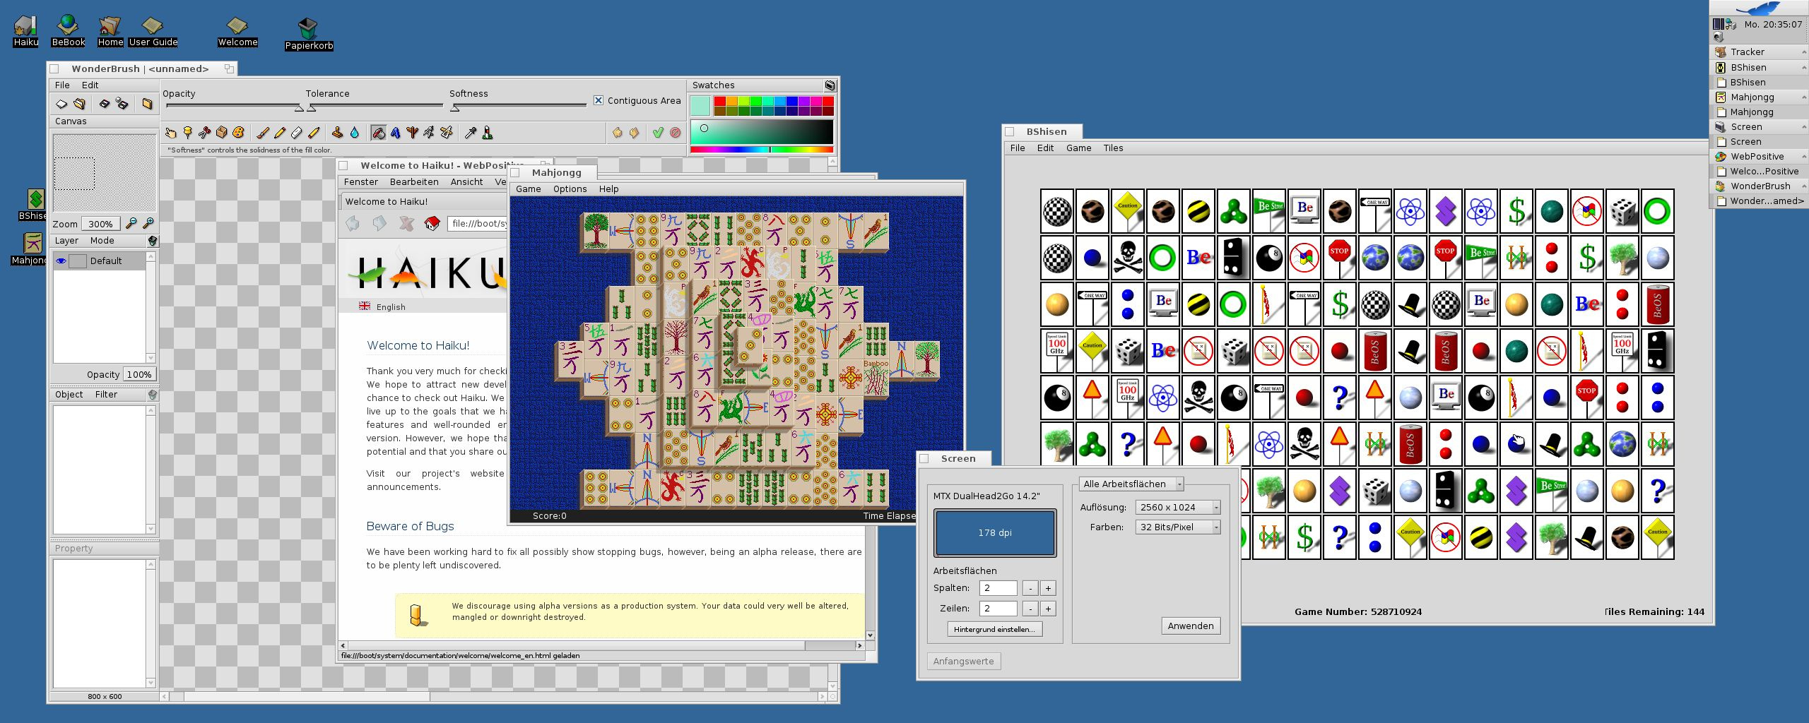Screen dimensions: 1809x723
Task: Choose the Blur water drop tool
Action: (354, 132)
